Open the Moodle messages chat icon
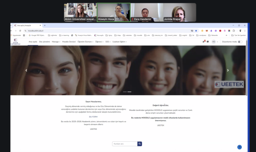Viewport: 256px width, 152px height. 208,42
